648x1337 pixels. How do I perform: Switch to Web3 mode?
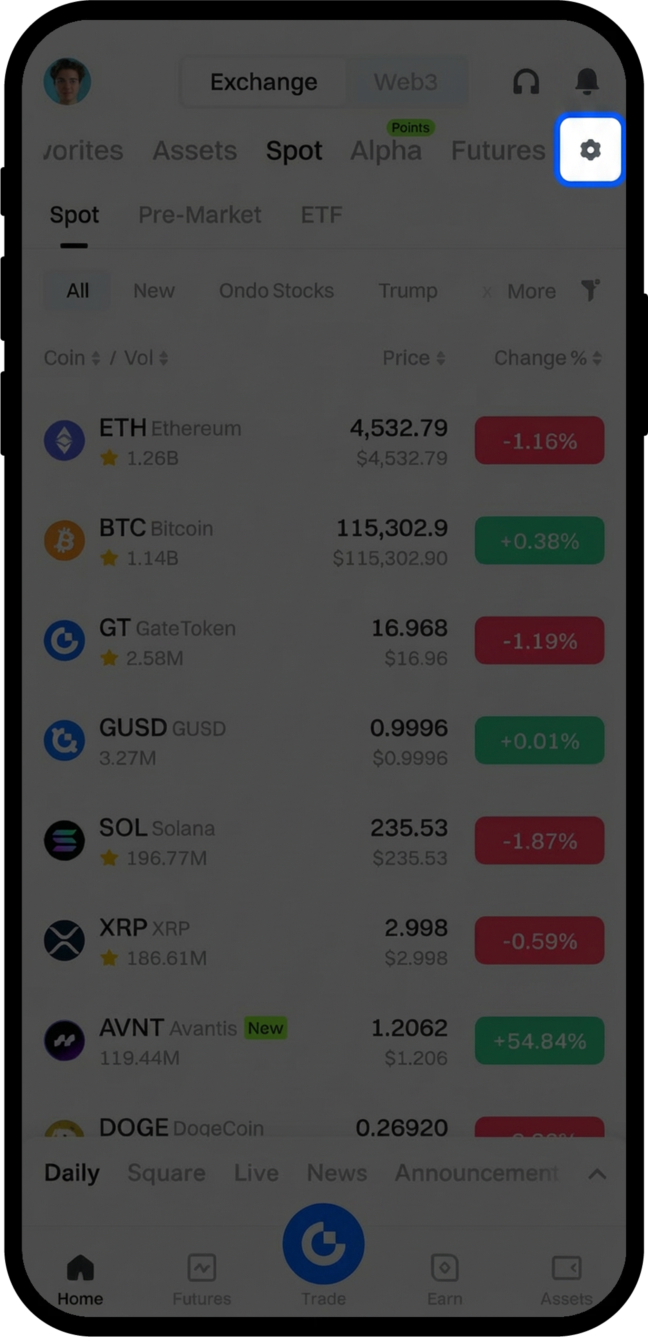click(x=406, y=82)
